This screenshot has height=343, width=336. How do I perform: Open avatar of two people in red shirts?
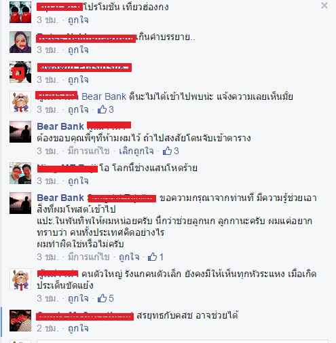pyautogui.click(x=20, y=12)
